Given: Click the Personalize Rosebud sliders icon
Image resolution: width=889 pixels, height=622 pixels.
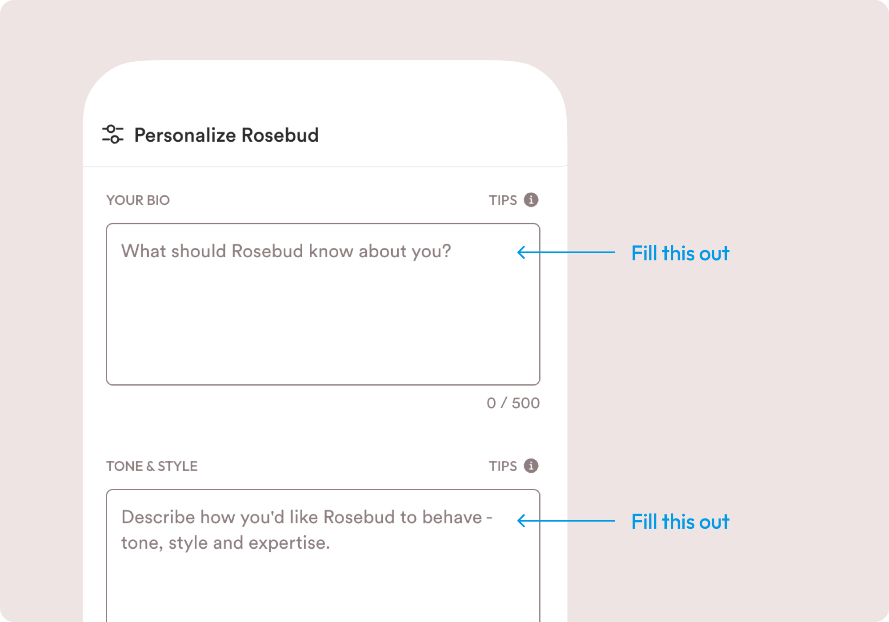Looking at the screenshot, I should (113, 135).
